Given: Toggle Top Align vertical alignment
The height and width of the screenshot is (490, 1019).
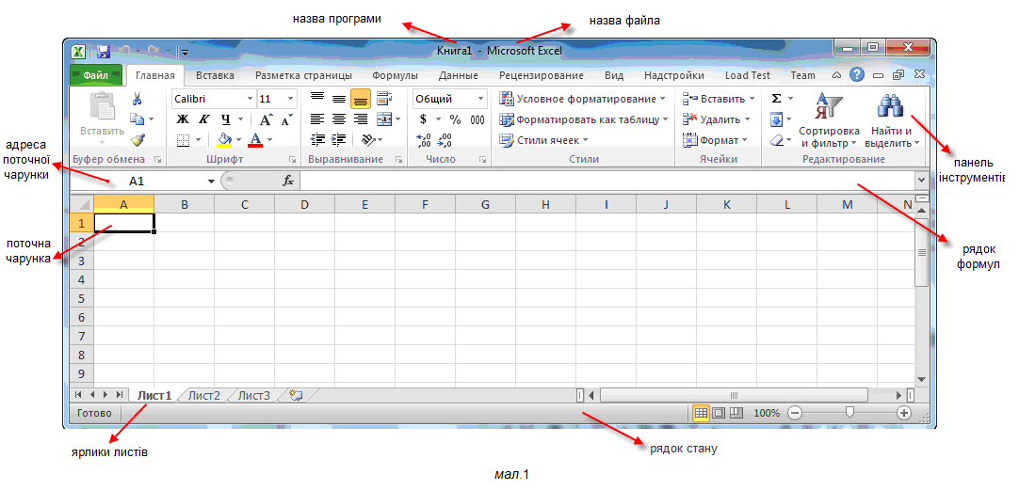Looking at the screenshot, I should coord(317,99).
